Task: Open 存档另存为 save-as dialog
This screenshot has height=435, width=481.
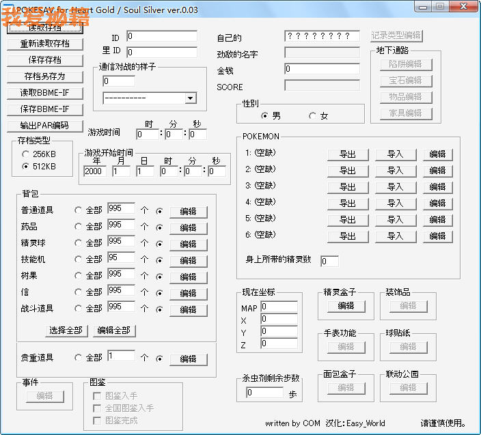Action: click(x=45, y=76)
